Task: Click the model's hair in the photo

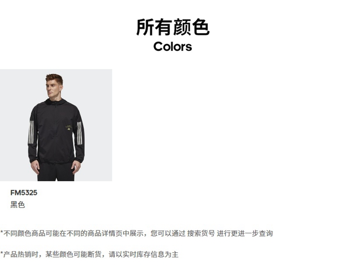Action: tap(54, 77)
